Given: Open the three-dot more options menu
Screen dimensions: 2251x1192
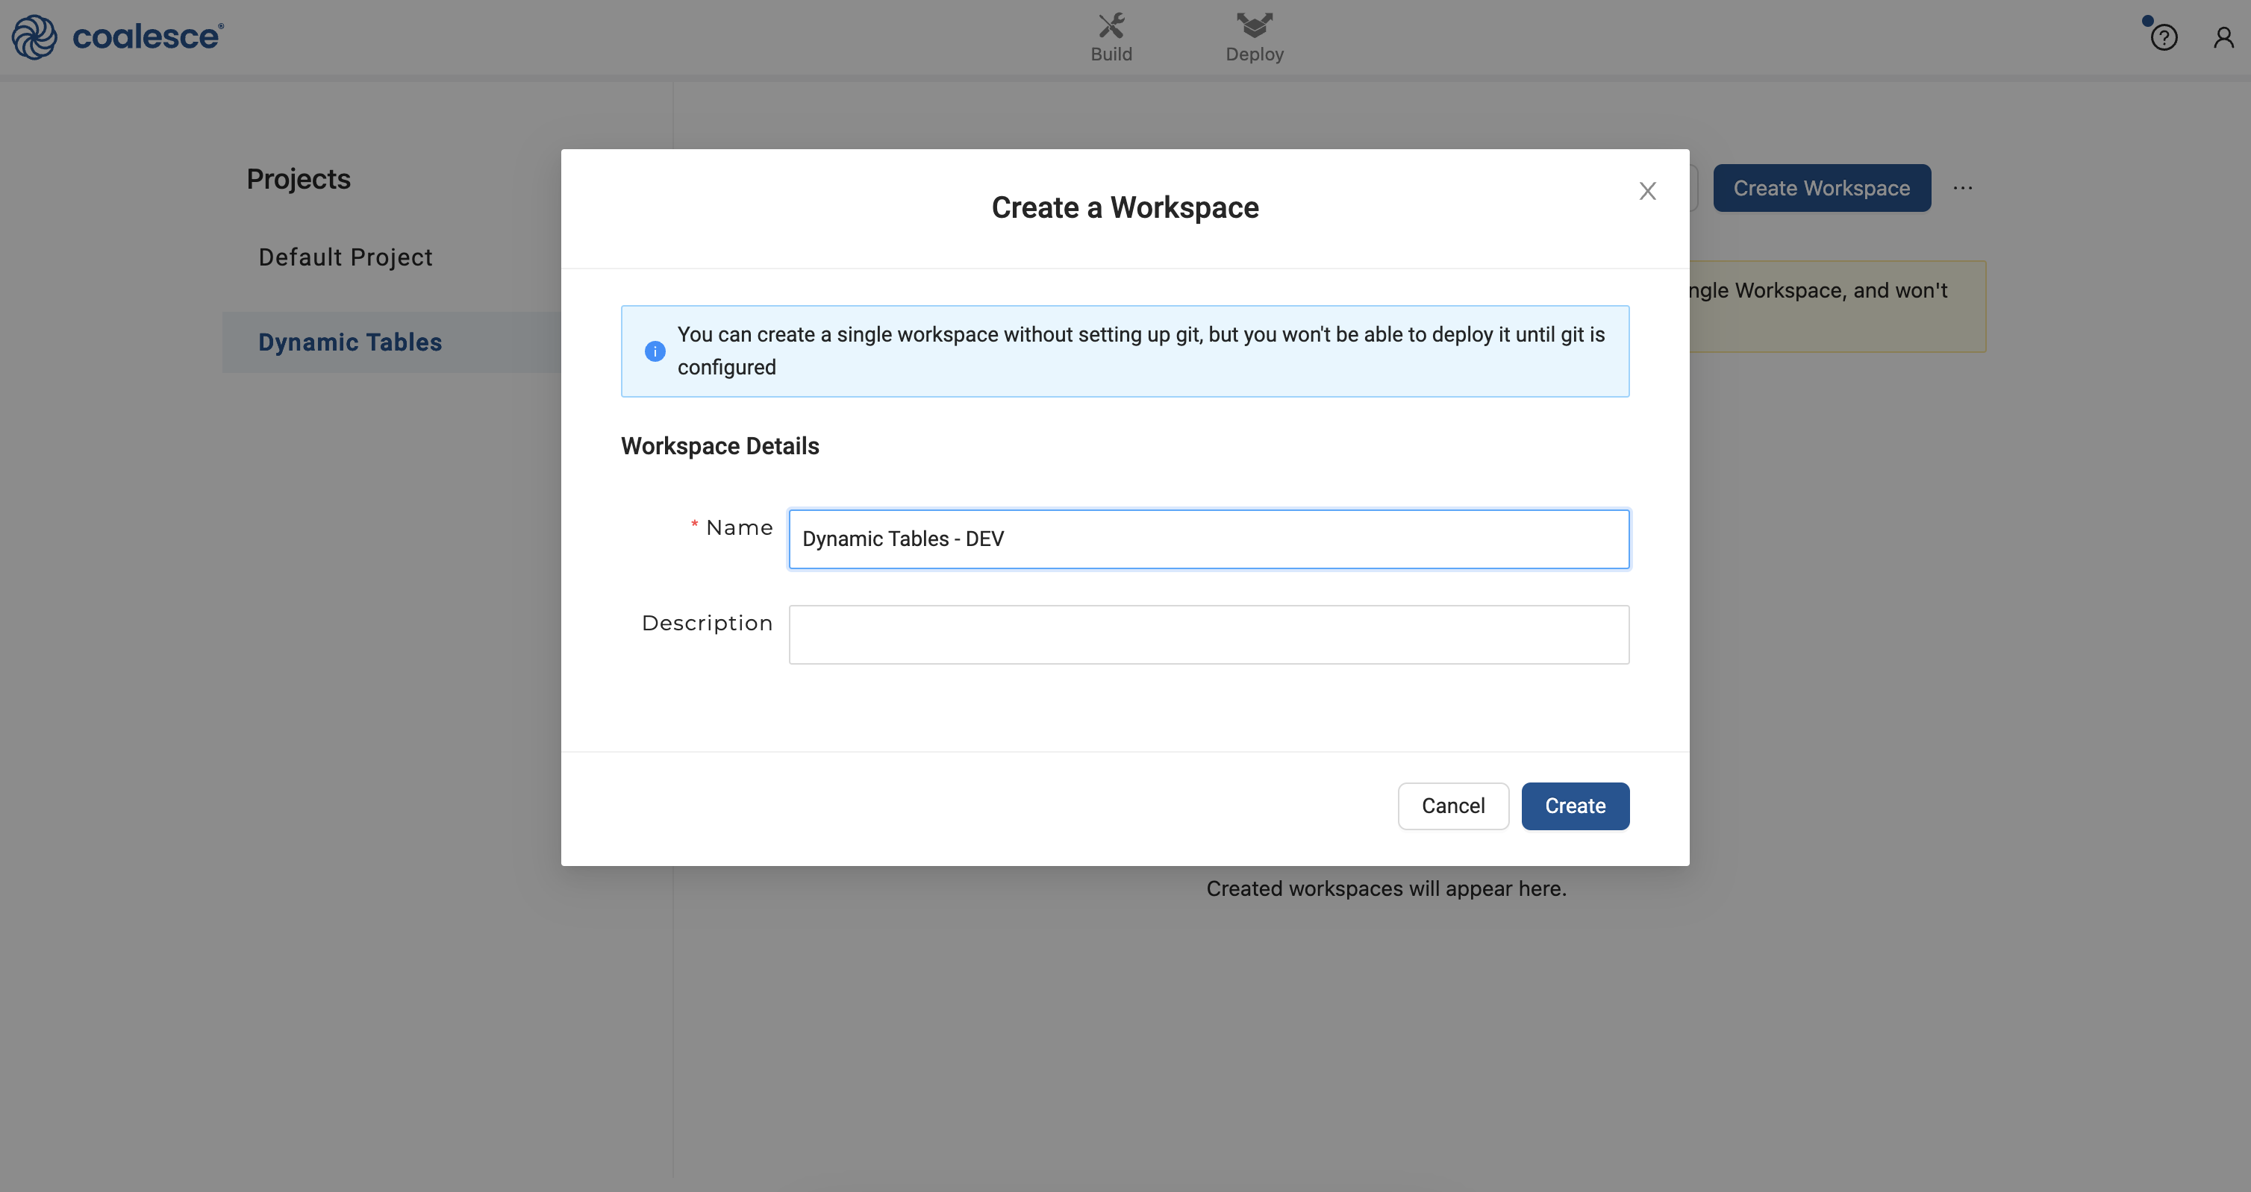Looking at the screenshot, I should (1963, 189).
